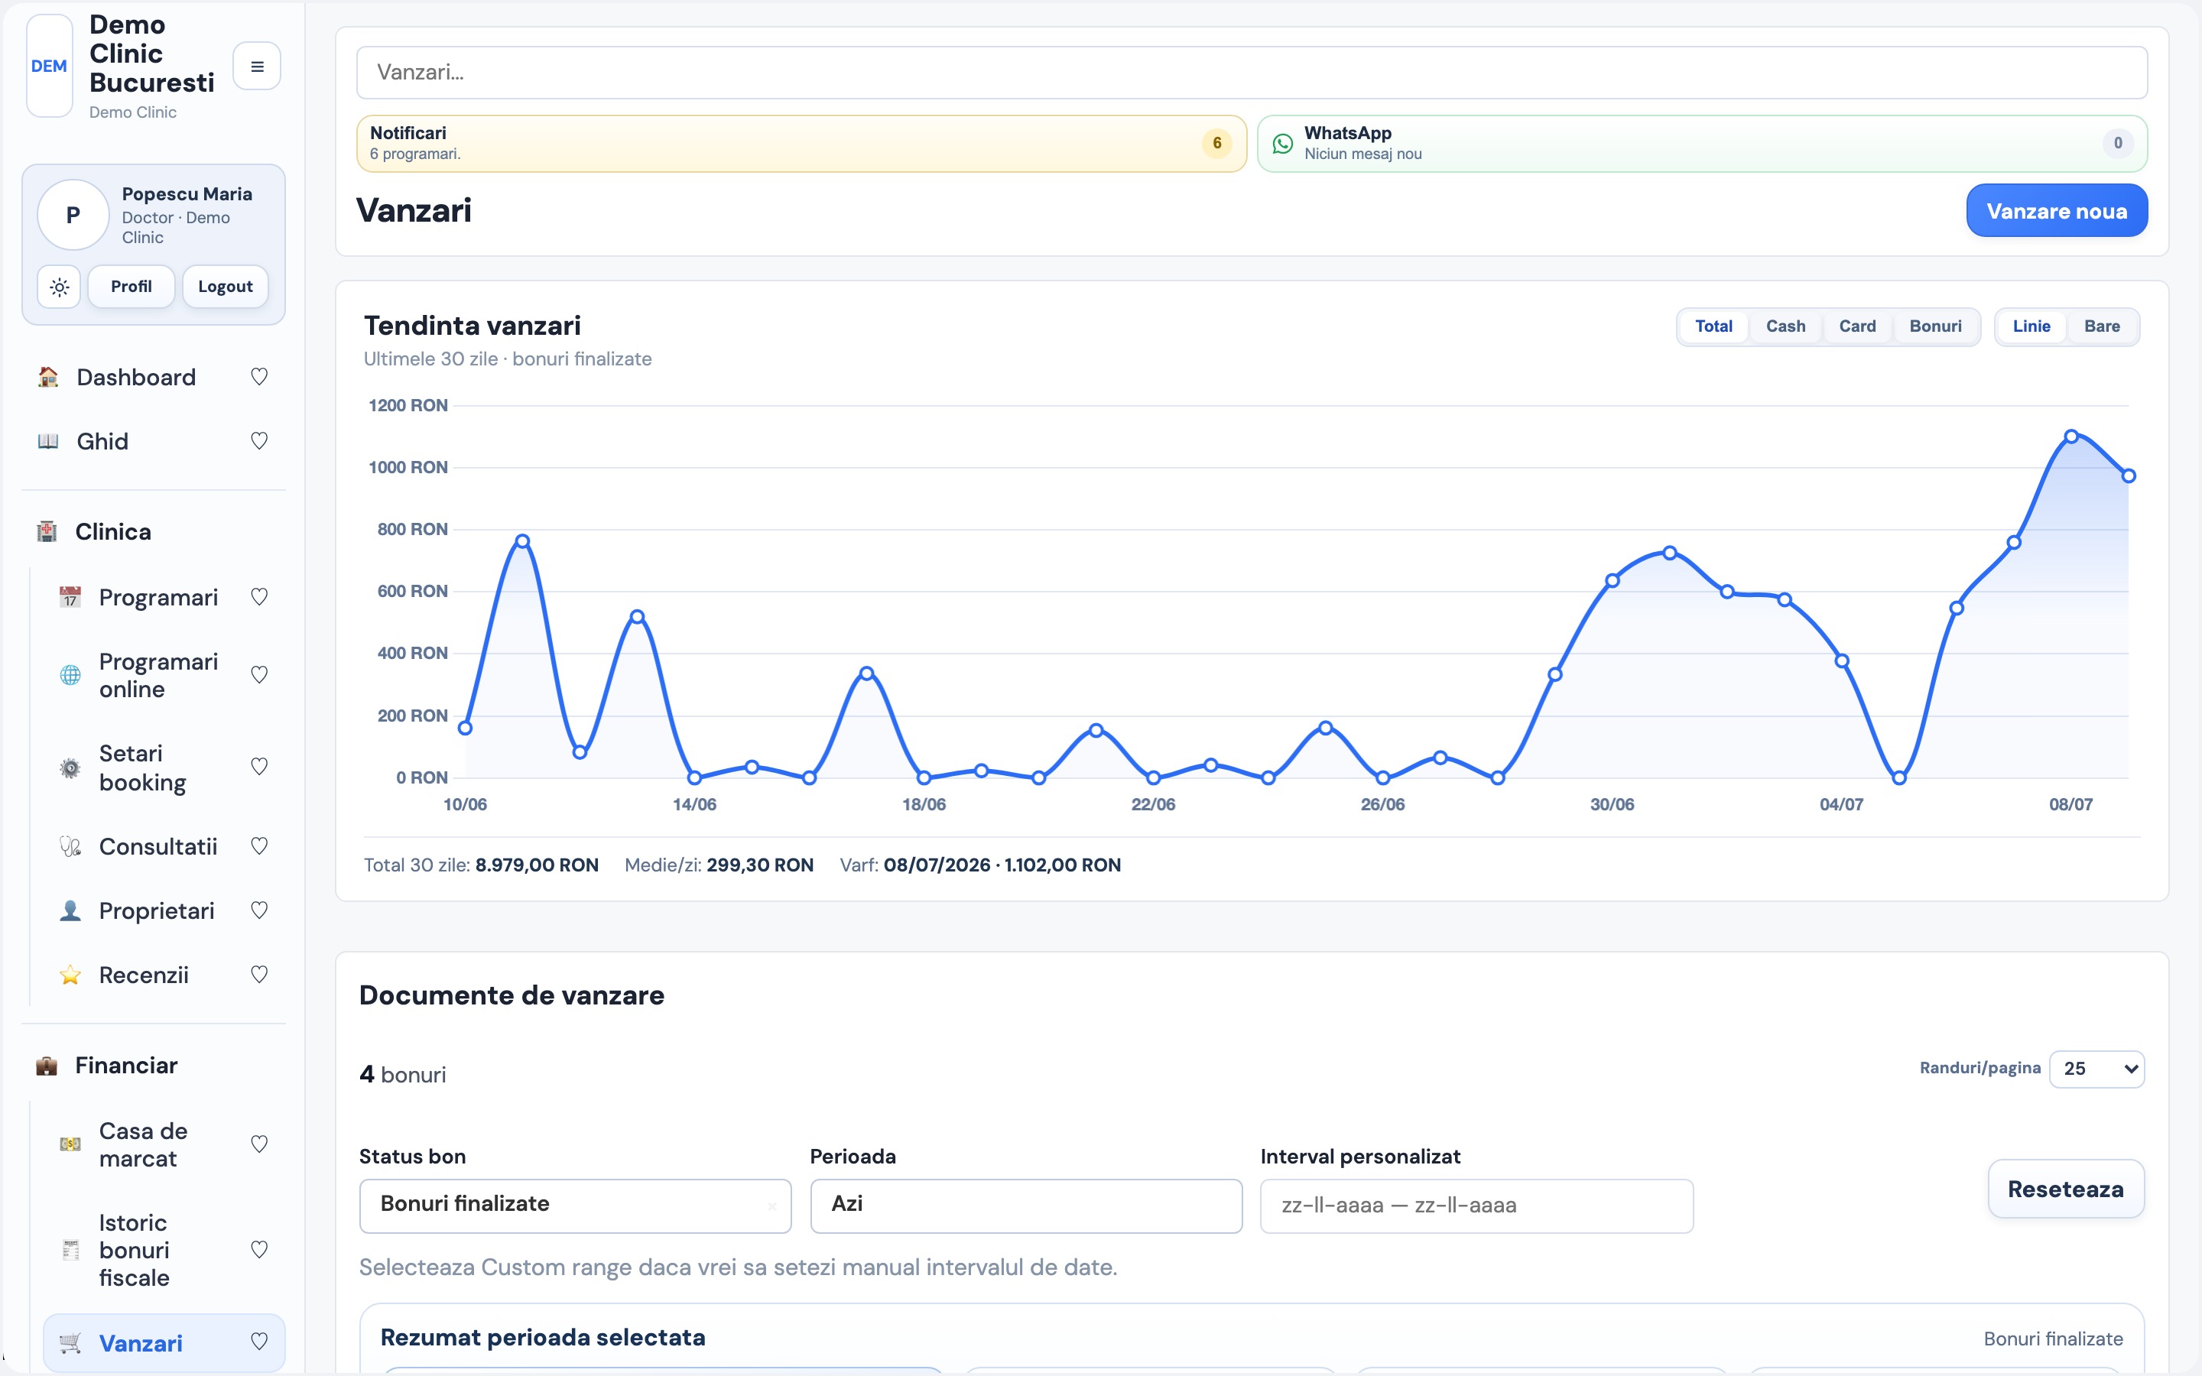The height and width of the screenshot is (1376, 2202).
Task: Click the chart peak point at 08/07
Action: pos(2071,436)
